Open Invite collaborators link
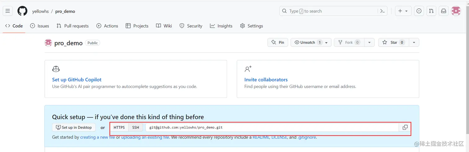 (266, 80)
